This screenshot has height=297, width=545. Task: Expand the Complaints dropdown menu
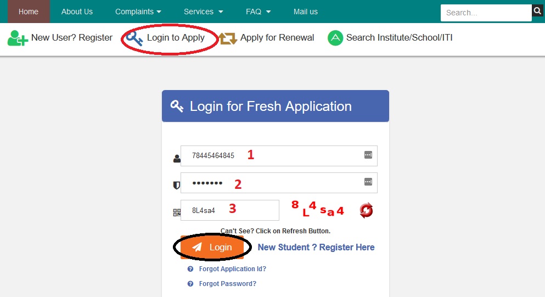pos(138,12)
